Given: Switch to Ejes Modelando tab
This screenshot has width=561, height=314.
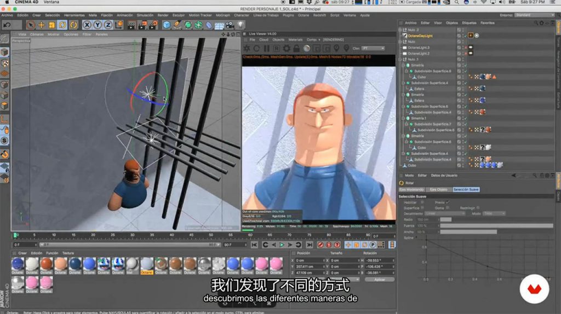Looking at the screenshot, I should 411,189.
